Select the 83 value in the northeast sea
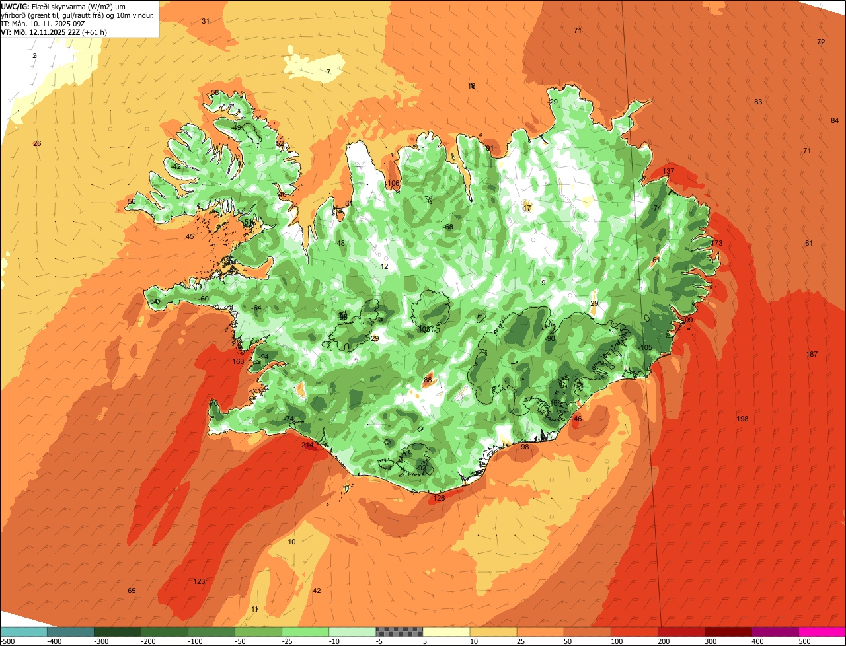This screenshot has width=846, height=646. [758, 102]
